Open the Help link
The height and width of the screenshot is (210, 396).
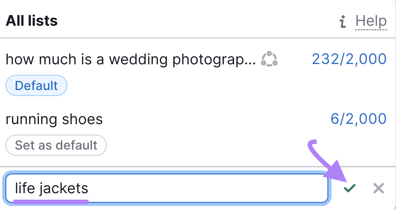pos(371,21)
